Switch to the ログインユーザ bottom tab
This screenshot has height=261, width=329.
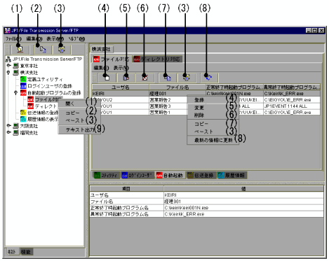137,175
